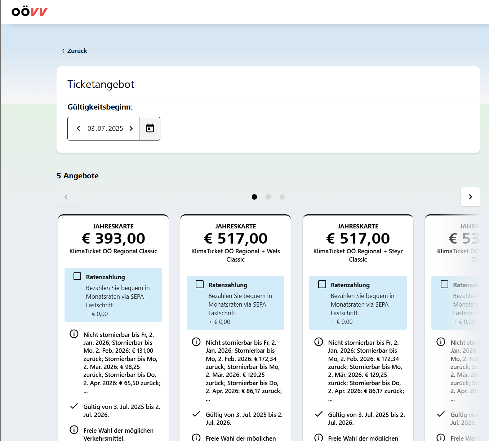Click KlimaTicket OÖ Regional + Steyr Classic title
The width and height of the screenshot is (489, 441).
click(x=358, y=255)
